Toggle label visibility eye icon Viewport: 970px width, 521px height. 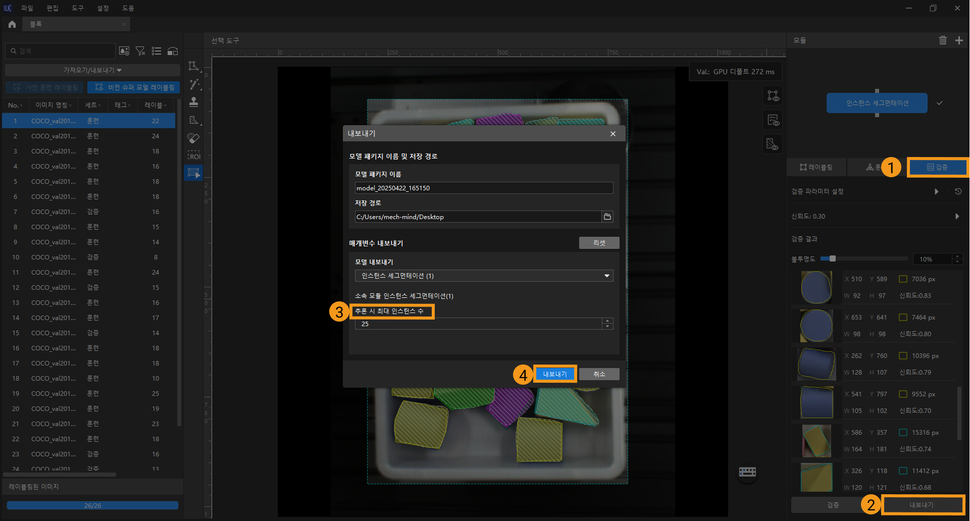[773, 96]
